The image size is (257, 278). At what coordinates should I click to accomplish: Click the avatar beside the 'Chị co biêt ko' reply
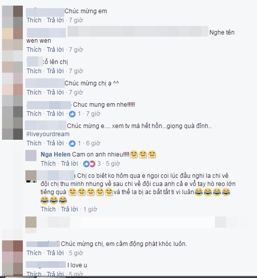pyautogui.click(x=31, y=176)
